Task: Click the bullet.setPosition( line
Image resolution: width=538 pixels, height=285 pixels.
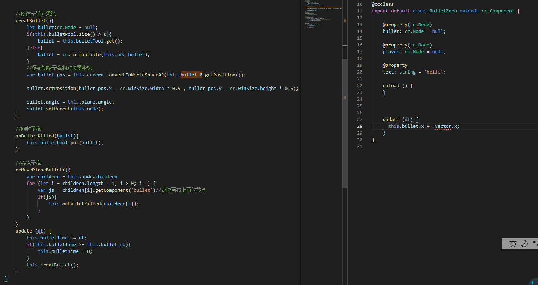Action: point(162,89)
